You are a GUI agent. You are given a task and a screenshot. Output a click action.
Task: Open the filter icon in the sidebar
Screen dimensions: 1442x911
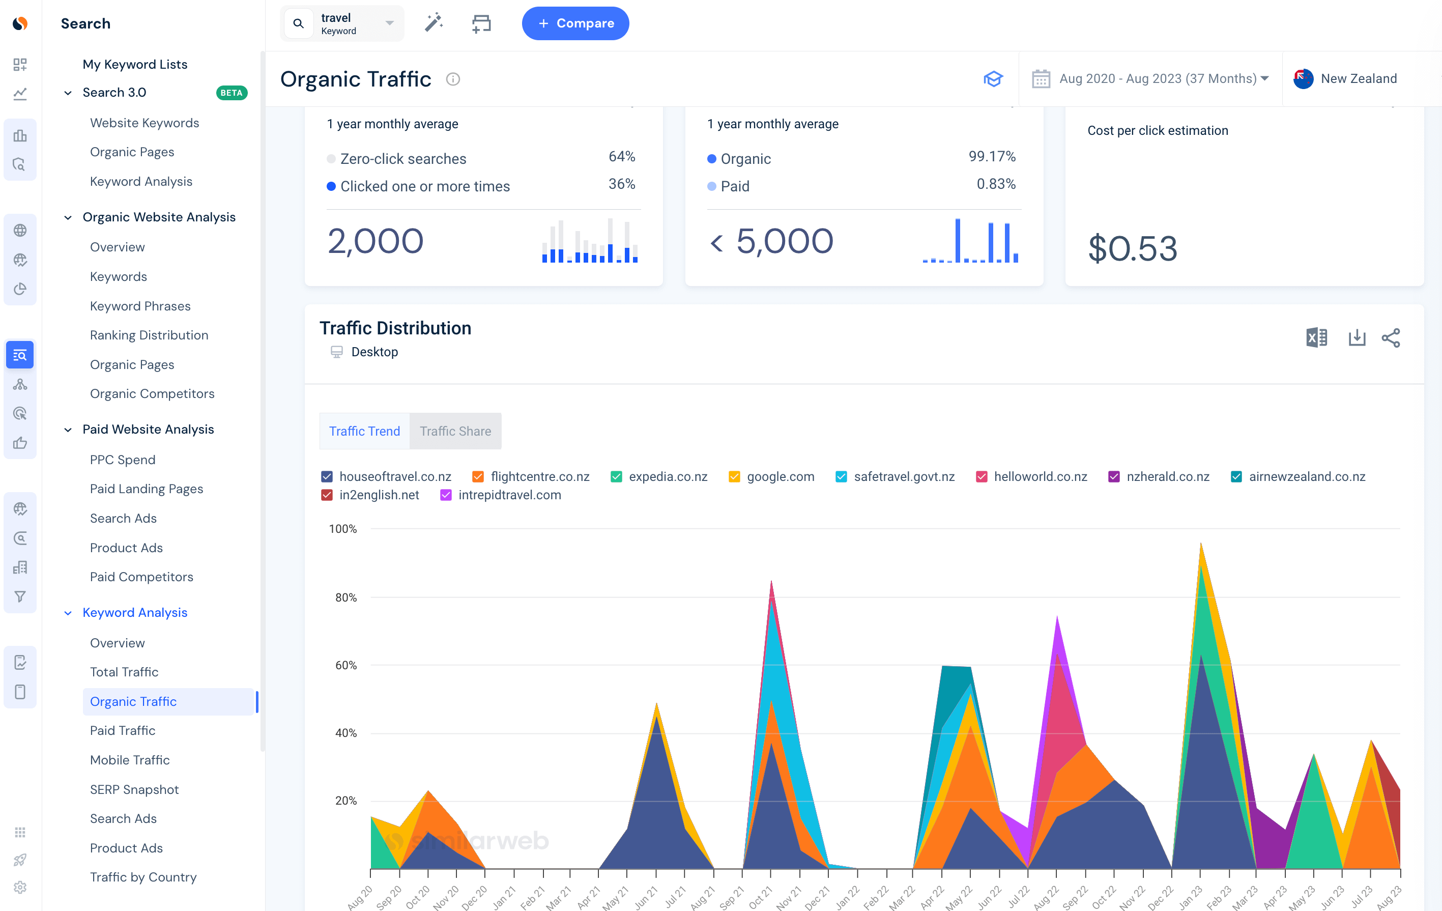[20, 596]
